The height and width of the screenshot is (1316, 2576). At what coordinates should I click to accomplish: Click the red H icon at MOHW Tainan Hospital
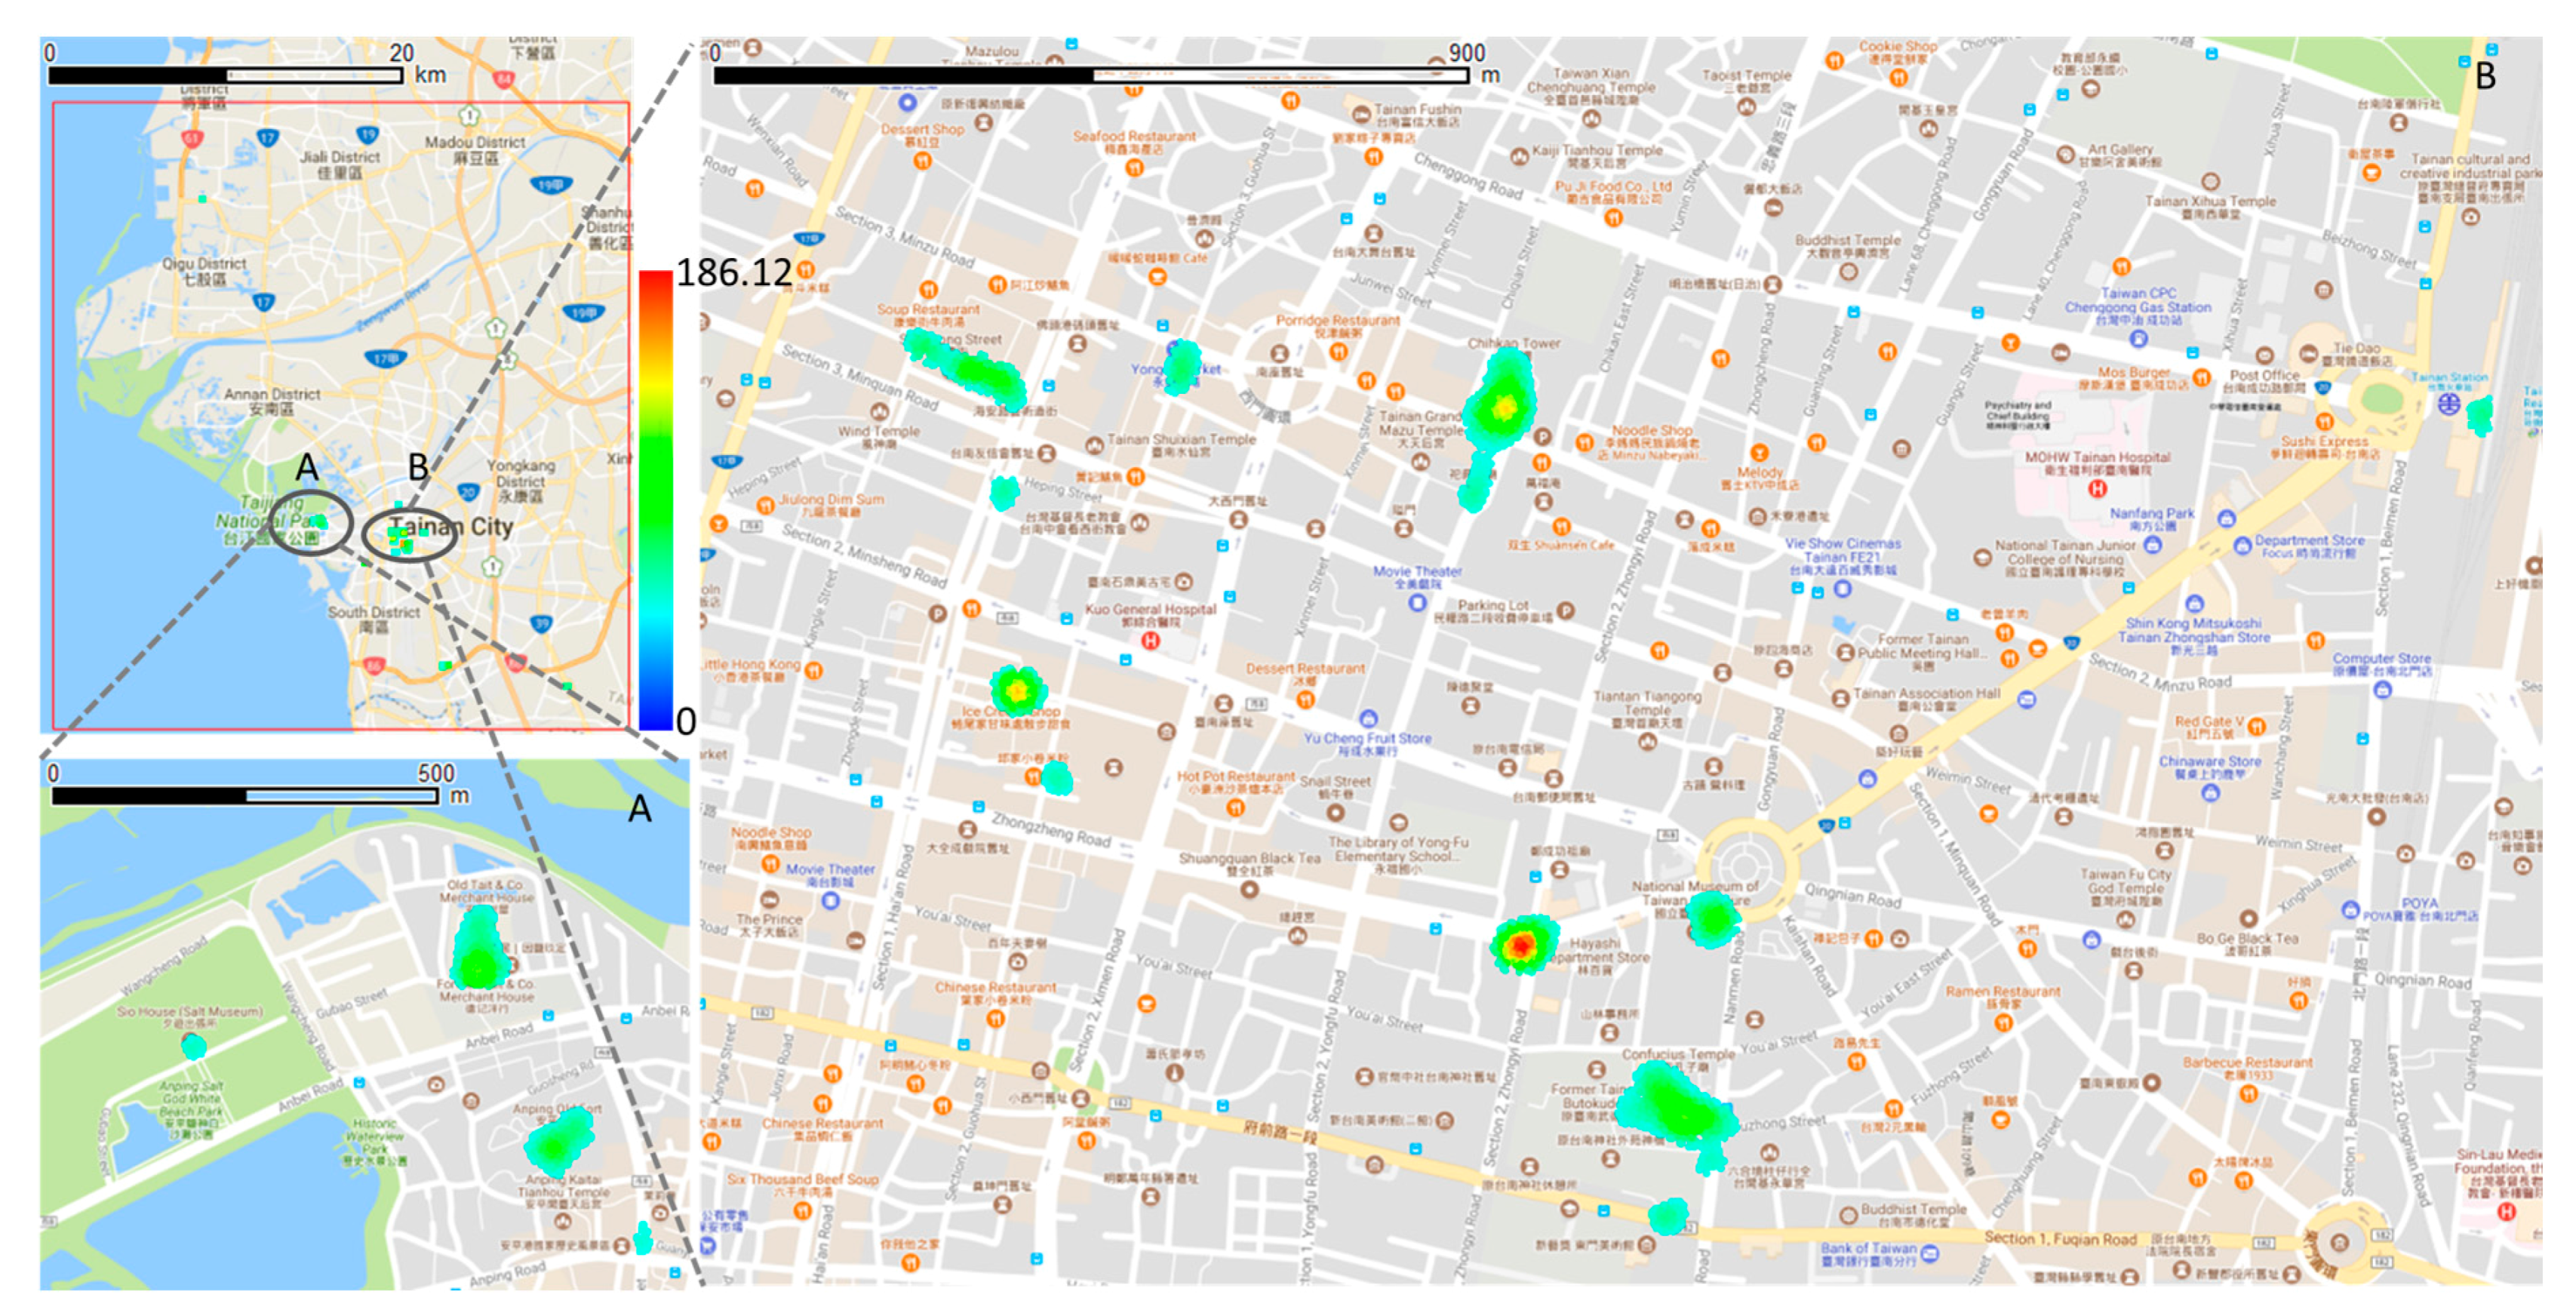(2097, 488)
